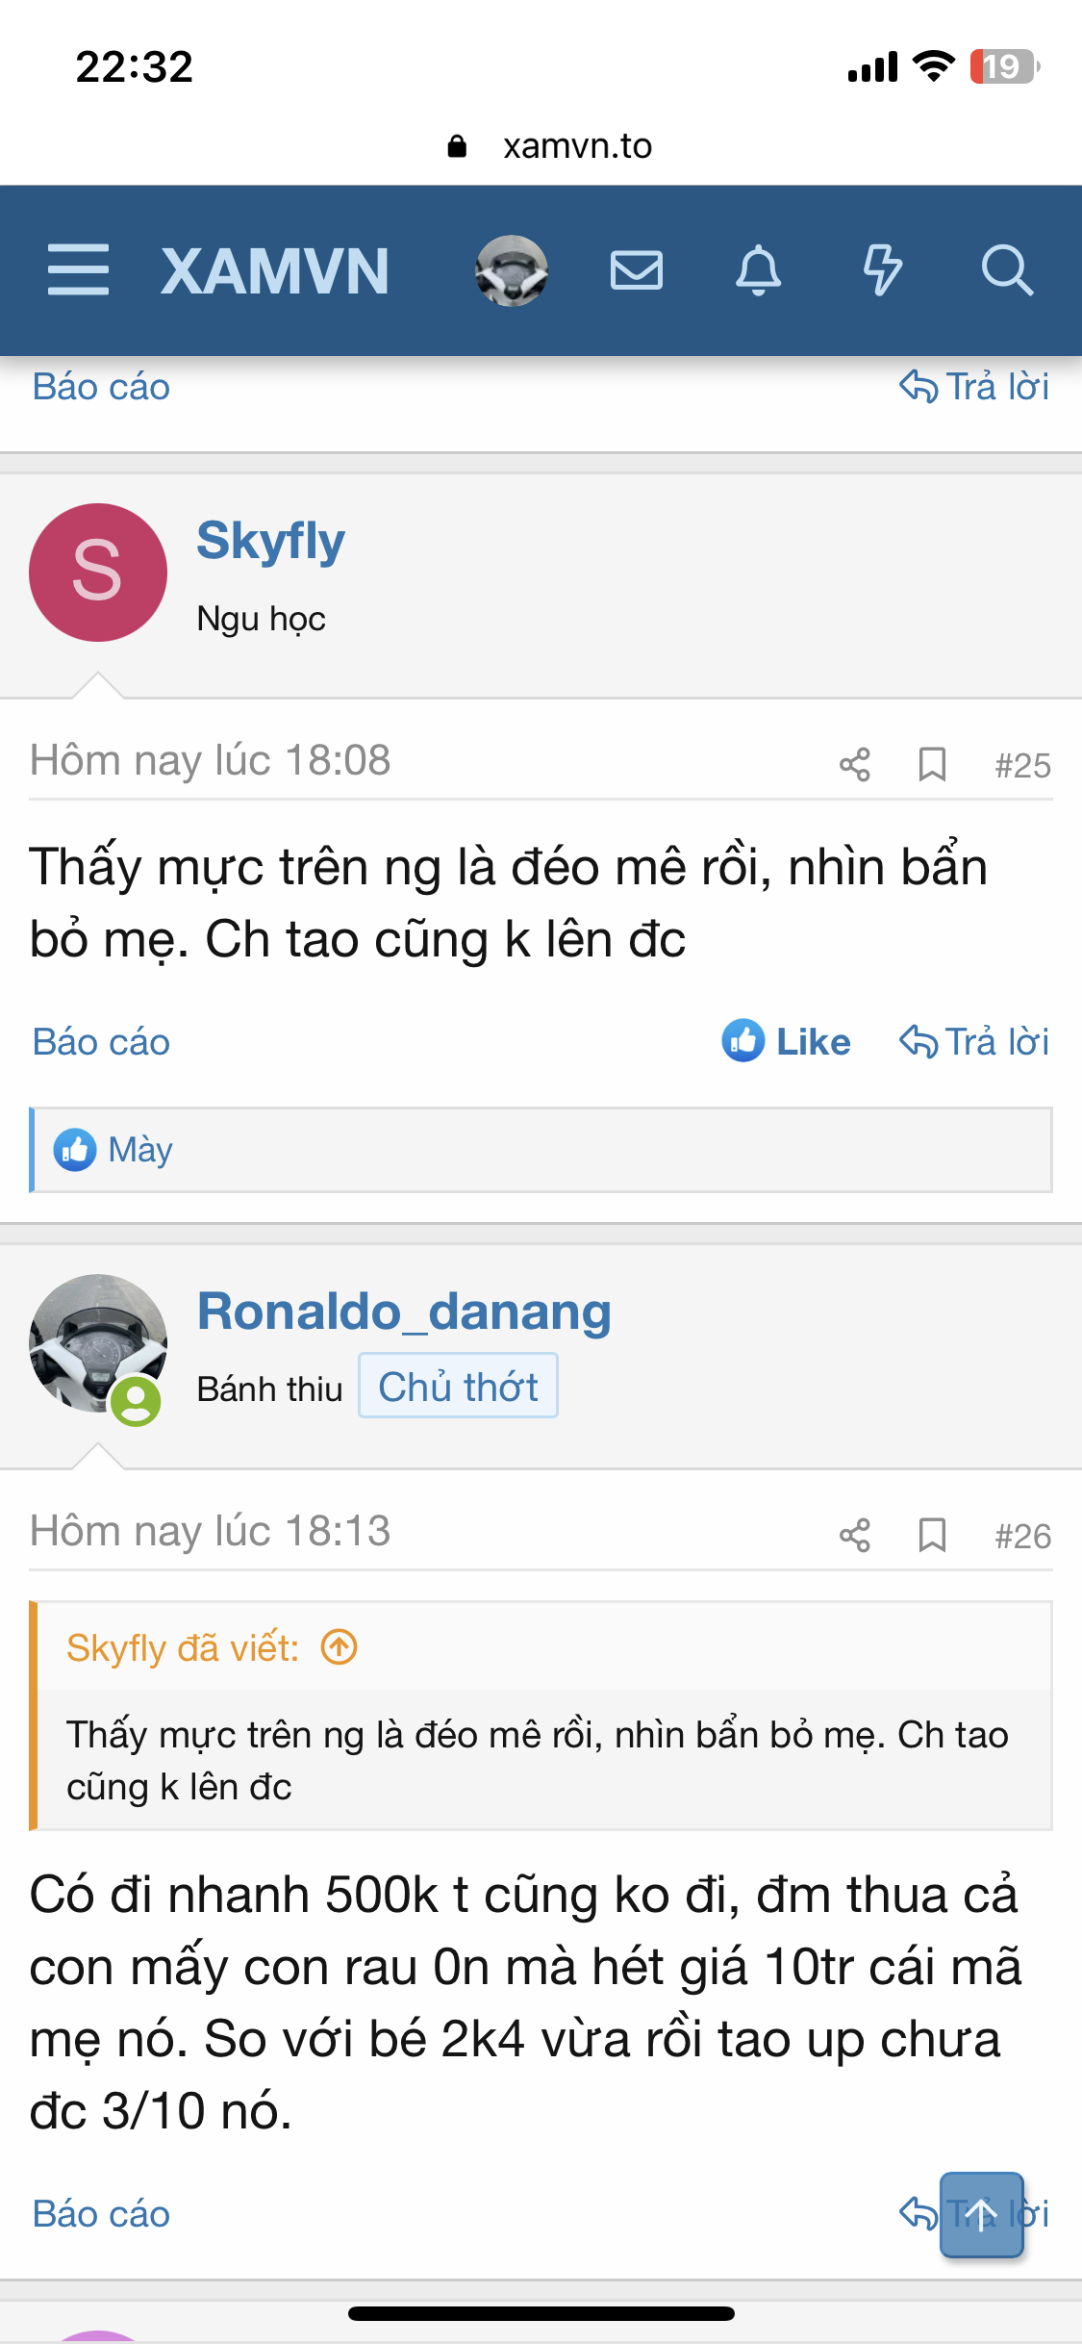Viewport: 1082px width, 2344px height.
Task: Open the hamburger navigation menu
Action: (x=78, y=270)
